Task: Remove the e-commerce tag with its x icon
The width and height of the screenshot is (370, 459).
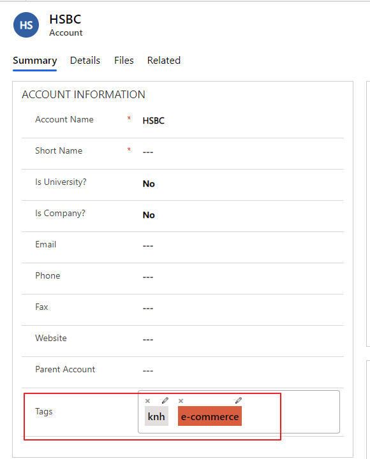Action: (x=181, y=401)
